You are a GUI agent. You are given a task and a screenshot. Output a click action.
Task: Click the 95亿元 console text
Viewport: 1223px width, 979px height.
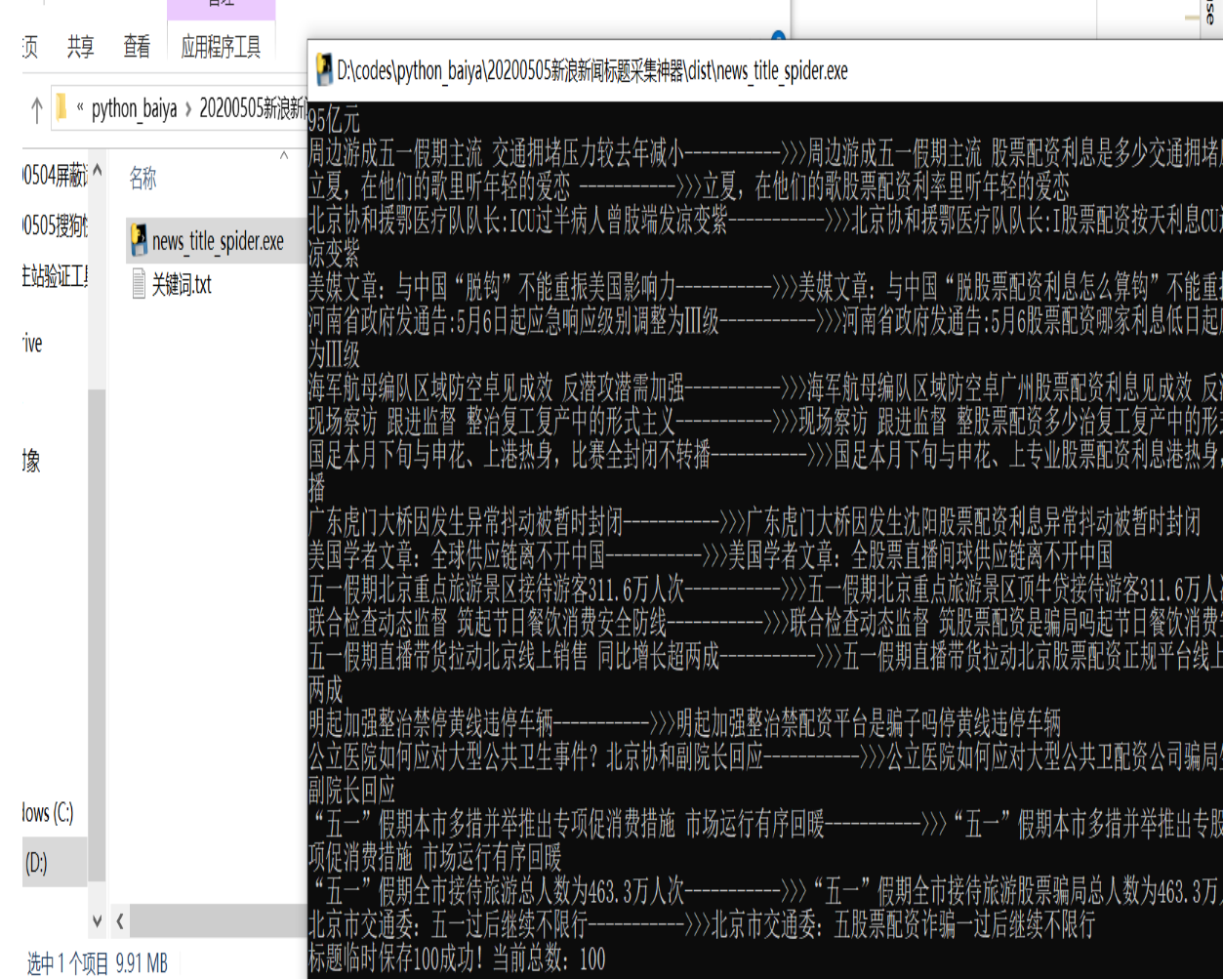point(334,120)
